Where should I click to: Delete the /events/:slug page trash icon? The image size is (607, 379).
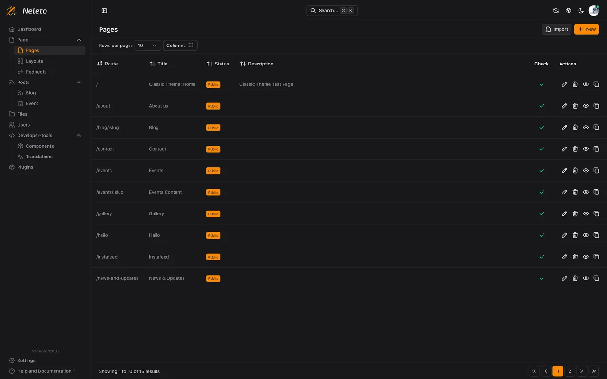(575, 192)
